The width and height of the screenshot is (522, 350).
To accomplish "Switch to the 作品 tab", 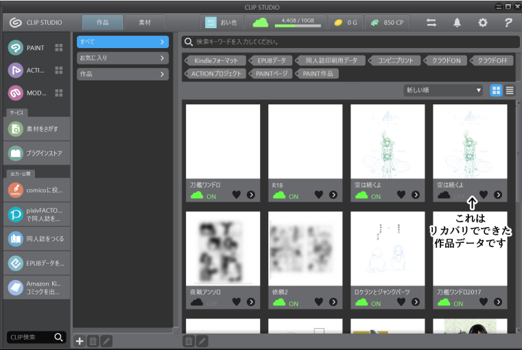I will click(x=102, y=23).
